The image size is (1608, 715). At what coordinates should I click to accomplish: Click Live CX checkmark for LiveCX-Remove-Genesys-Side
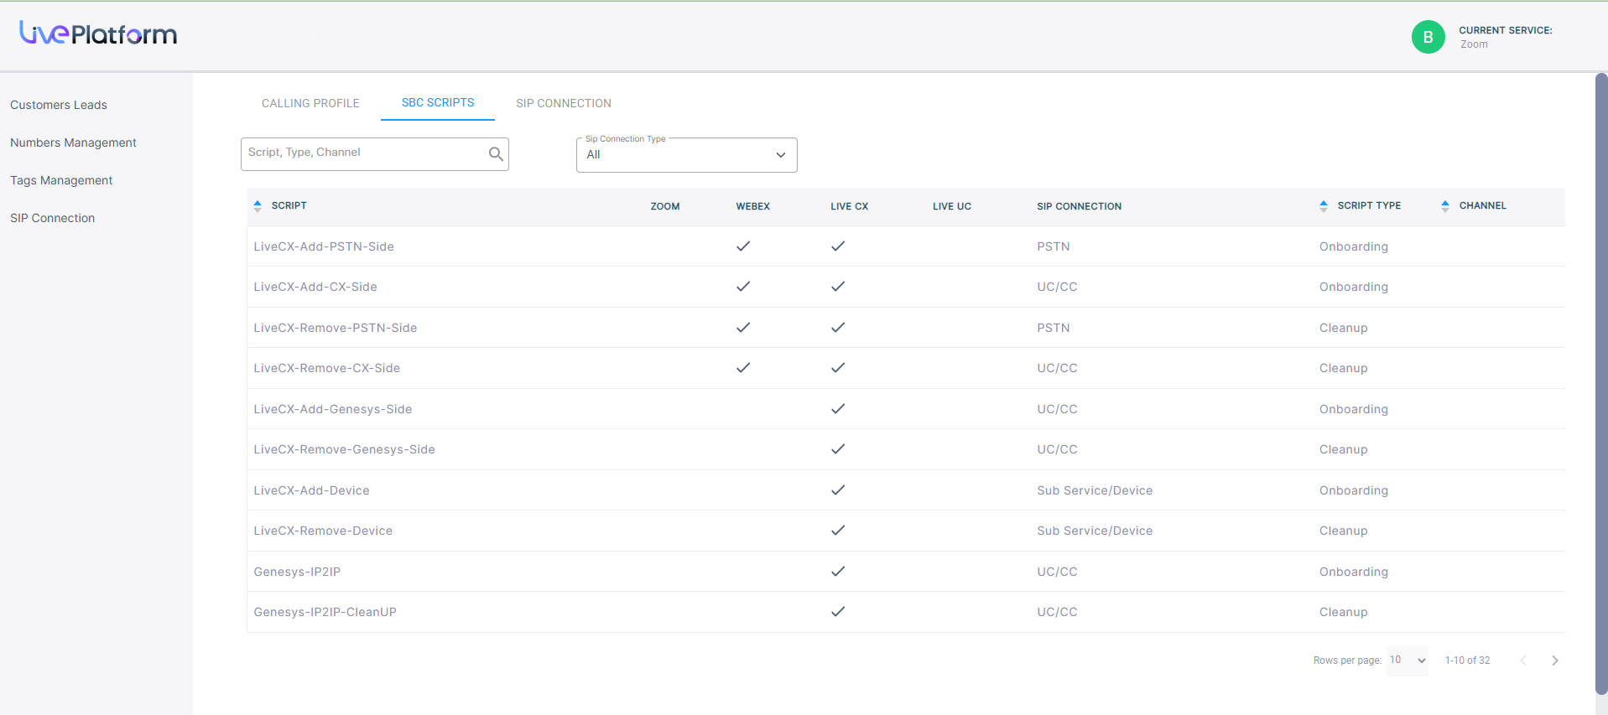point(838,449)
